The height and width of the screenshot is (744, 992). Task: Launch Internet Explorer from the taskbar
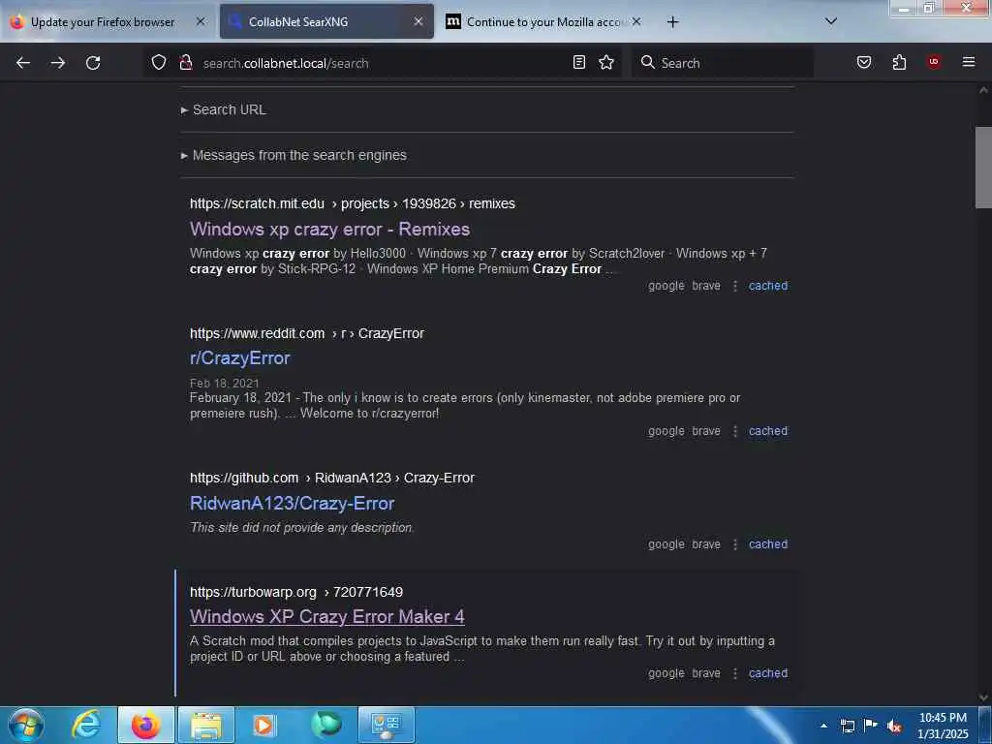pyautogui.click(x=86, y=725)
